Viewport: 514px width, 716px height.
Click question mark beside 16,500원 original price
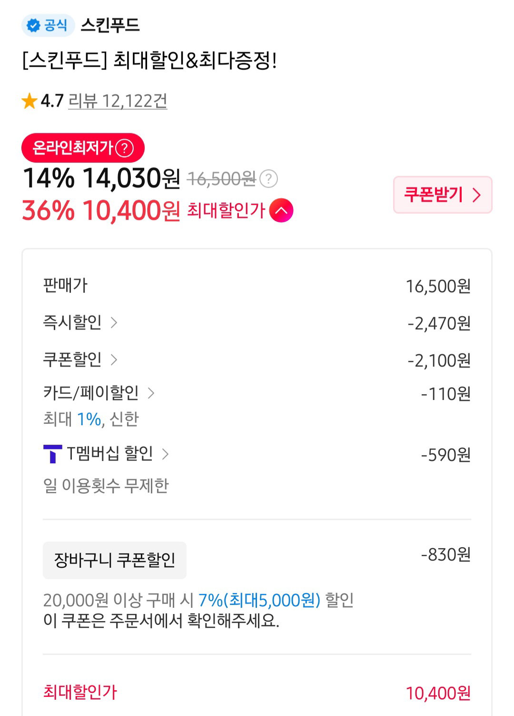pos(269,179)
